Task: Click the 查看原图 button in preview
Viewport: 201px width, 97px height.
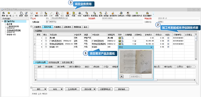Action: 136,76
